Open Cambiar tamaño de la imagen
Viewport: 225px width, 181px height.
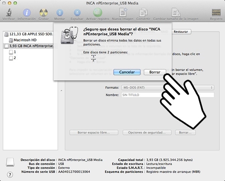coord(176,12)
